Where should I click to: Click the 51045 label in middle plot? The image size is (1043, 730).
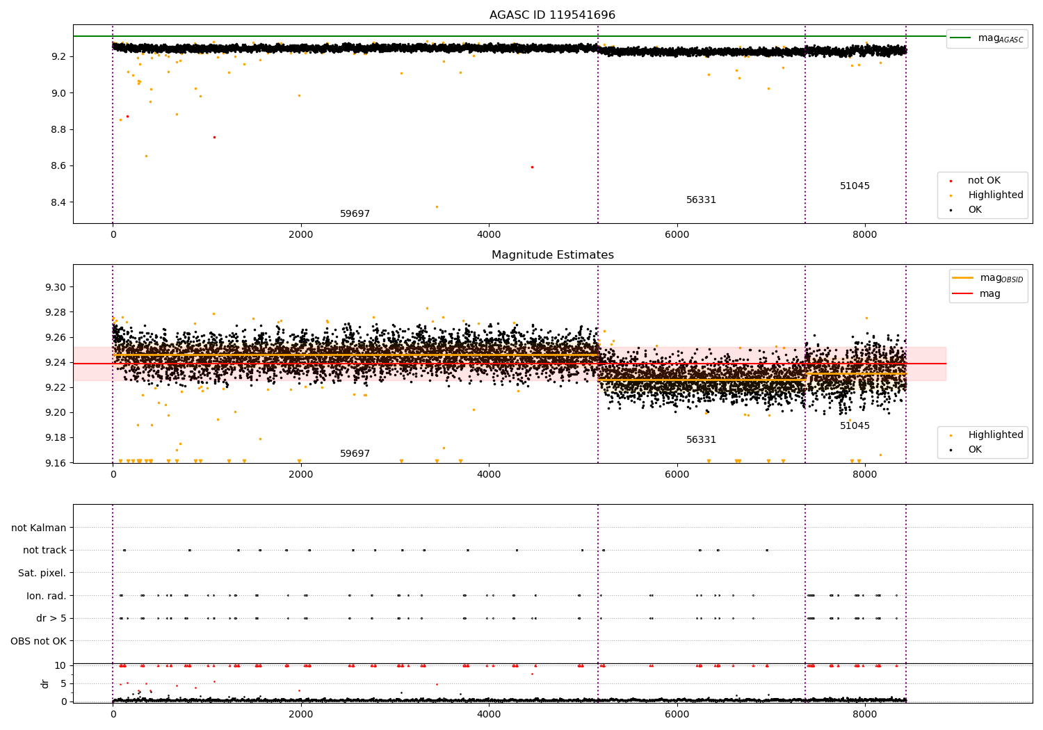855,426
